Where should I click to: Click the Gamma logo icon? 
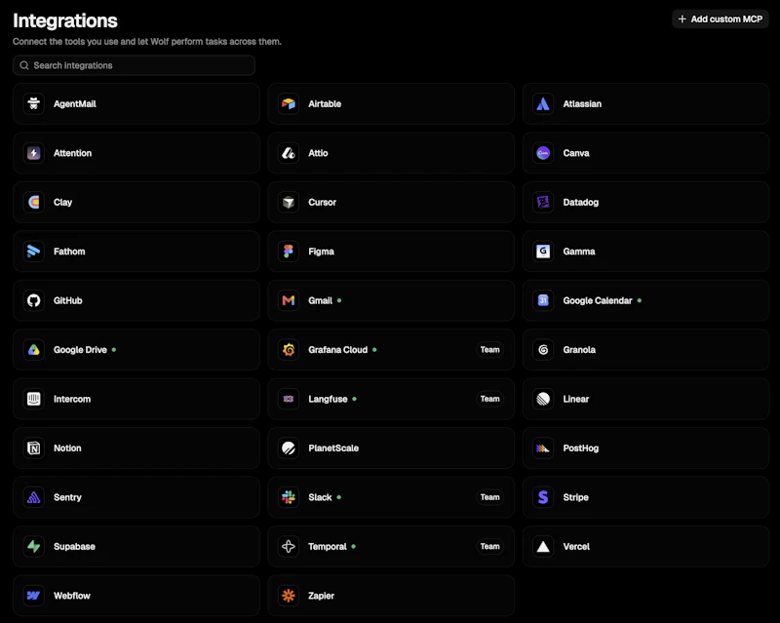pos(543,252)
